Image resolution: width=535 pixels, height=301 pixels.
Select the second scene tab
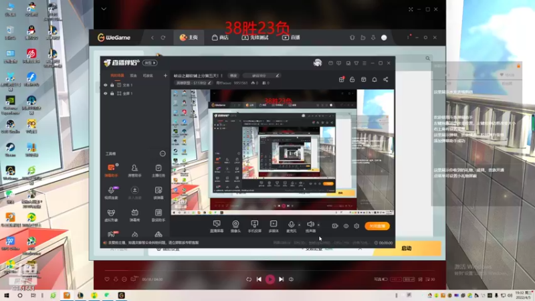coord(133,76)
